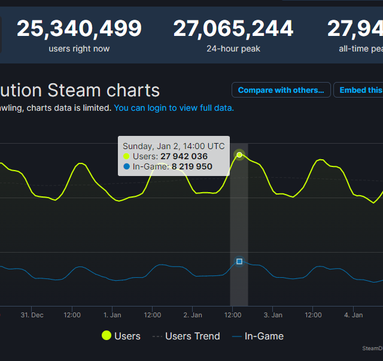The height and width of the screenshot is (361, 383).
Task: Follow the login to view full data link
Action: [x=174, y=108]
